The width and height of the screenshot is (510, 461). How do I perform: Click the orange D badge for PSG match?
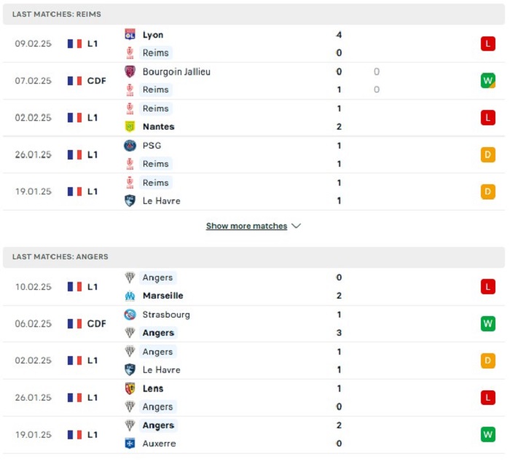tap(487, 154)
